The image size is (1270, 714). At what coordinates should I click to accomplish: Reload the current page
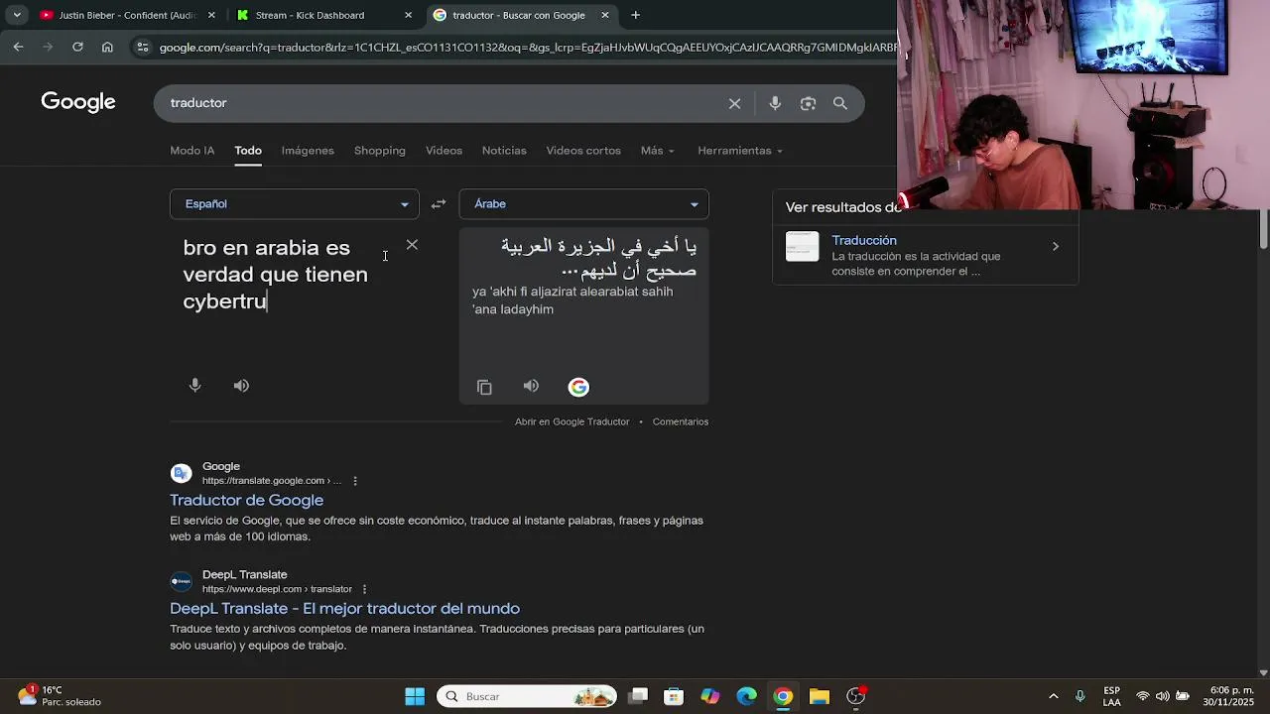click(x=77, y=47)
